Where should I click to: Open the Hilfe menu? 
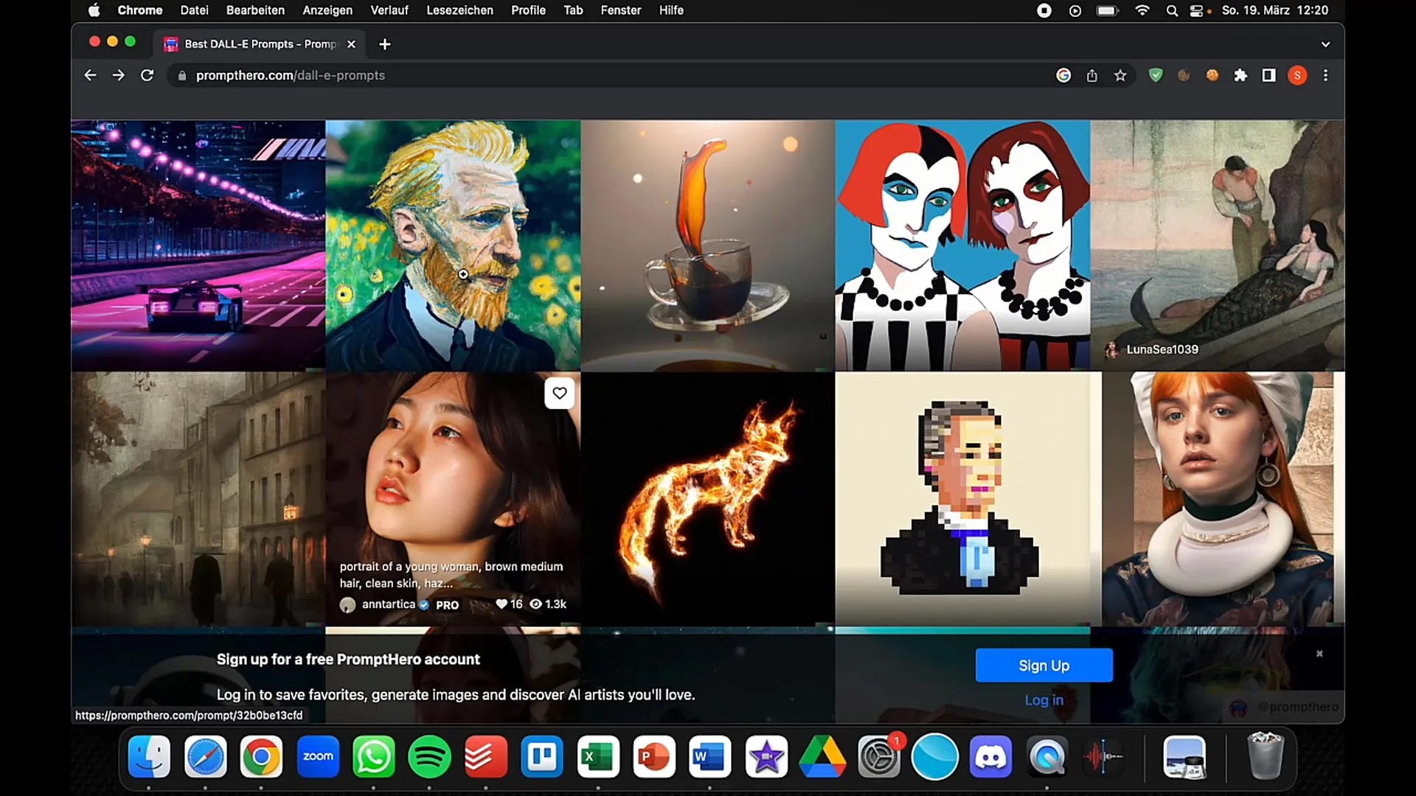tap(671, 10)
